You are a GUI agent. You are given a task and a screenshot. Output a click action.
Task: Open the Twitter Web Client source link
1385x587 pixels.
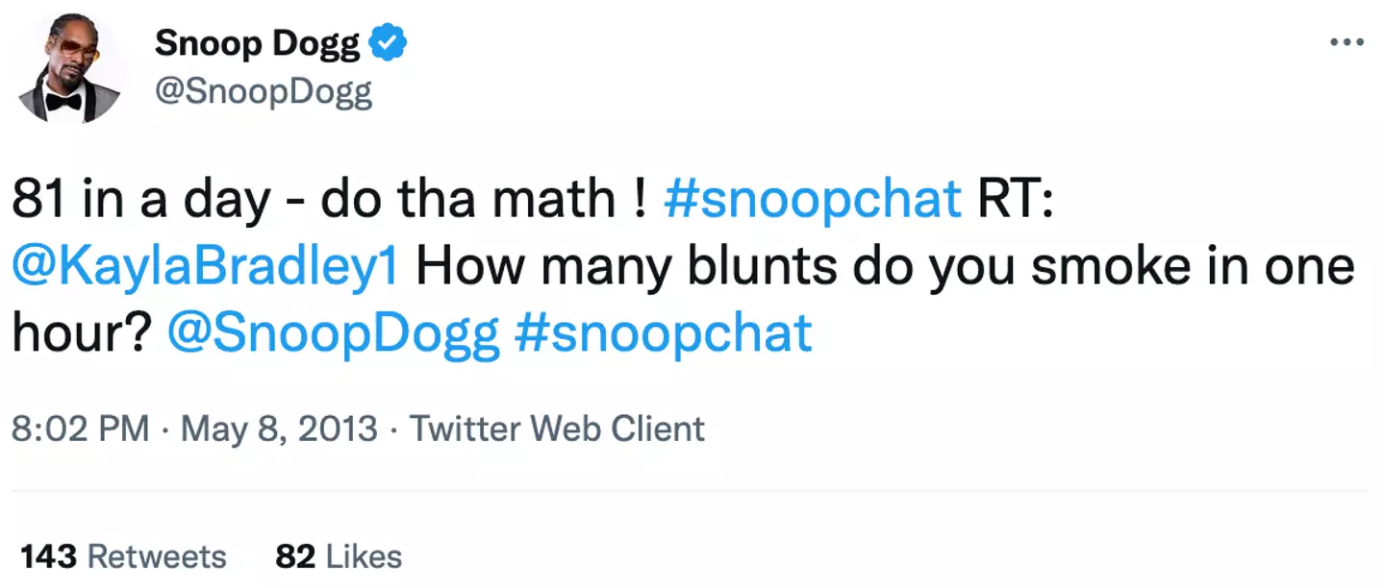(x=558, y=428)
